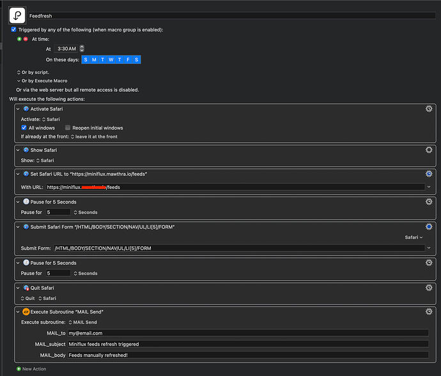441x376 pixels.
Task: Open Show application popup showing Safari
Action: click(x=45, y=160)
